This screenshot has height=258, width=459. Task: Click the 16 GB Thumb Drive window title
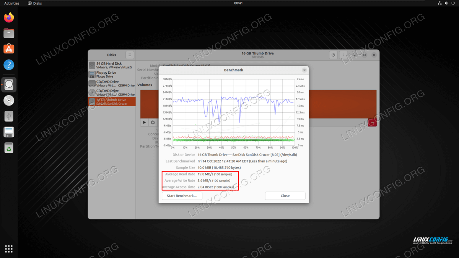258,53
